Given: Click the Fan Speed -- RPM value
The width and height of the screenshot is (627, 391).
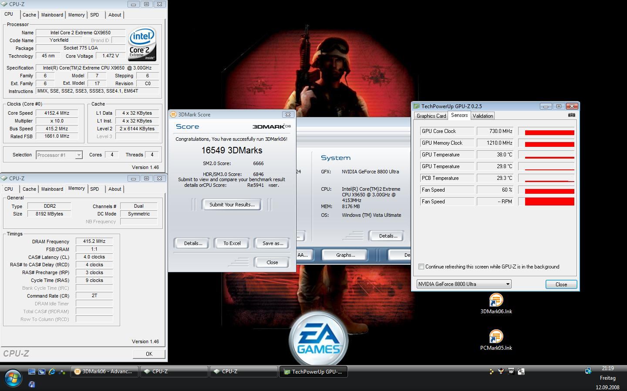Looking at the screenshot, I should click(496, 202).
